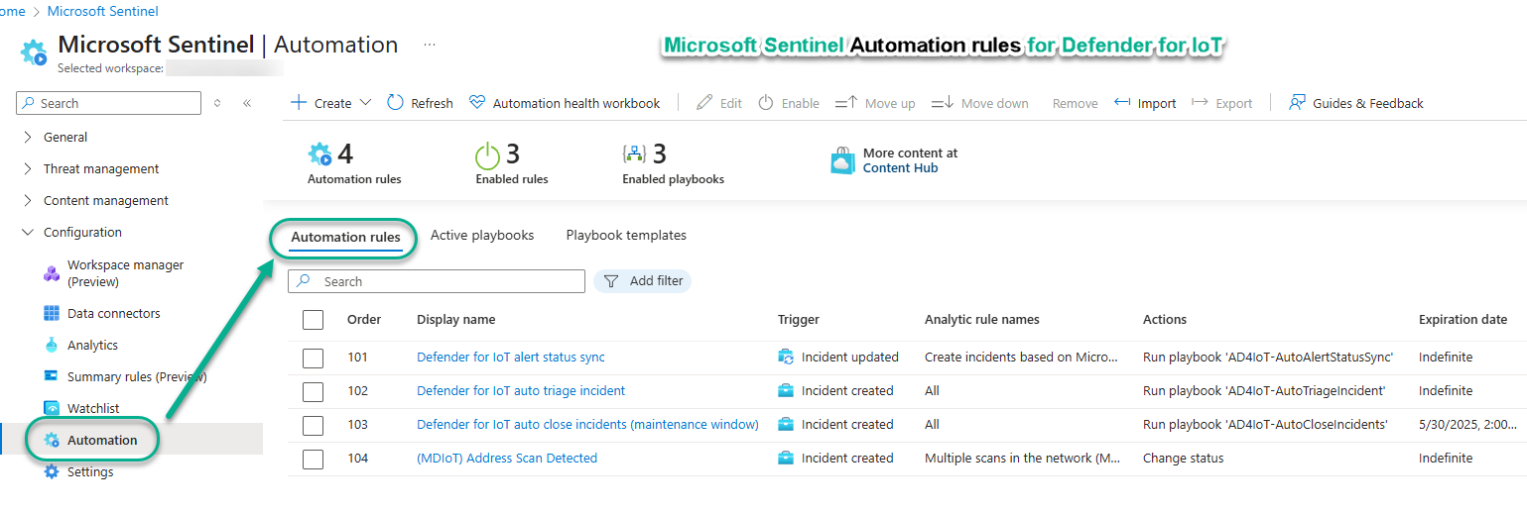Viewport: 1527px width, 514px height.
Task: Click the Import arrow icon
Action: (1122, 103)
